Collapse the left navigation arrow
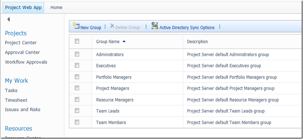 pos(8,19)
